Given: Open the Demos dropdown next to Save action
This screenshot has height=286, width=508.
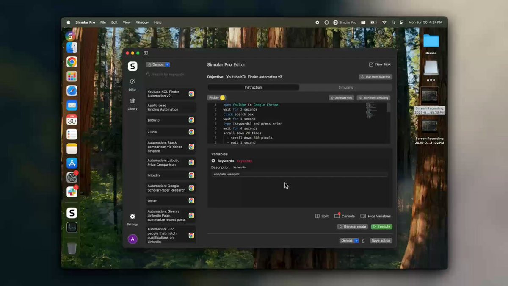Looking at the screenshot, I should click(x=349, y=241).
